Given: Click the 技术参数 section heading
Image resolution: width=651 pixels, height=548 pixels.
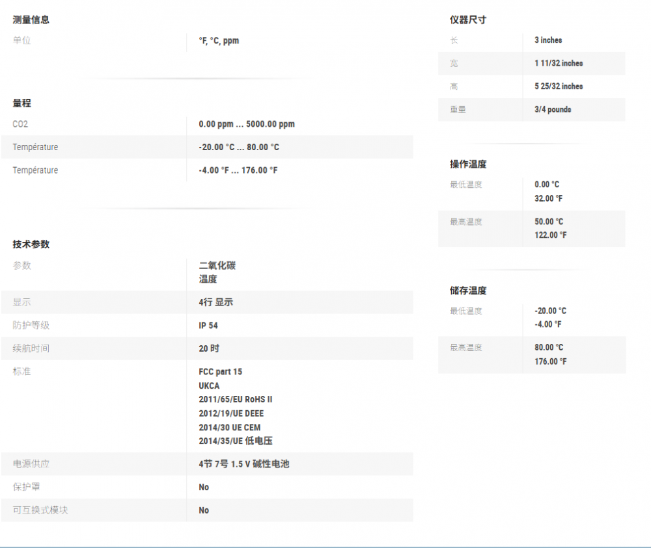Looking at the screenshot, I should pos(31,244).
